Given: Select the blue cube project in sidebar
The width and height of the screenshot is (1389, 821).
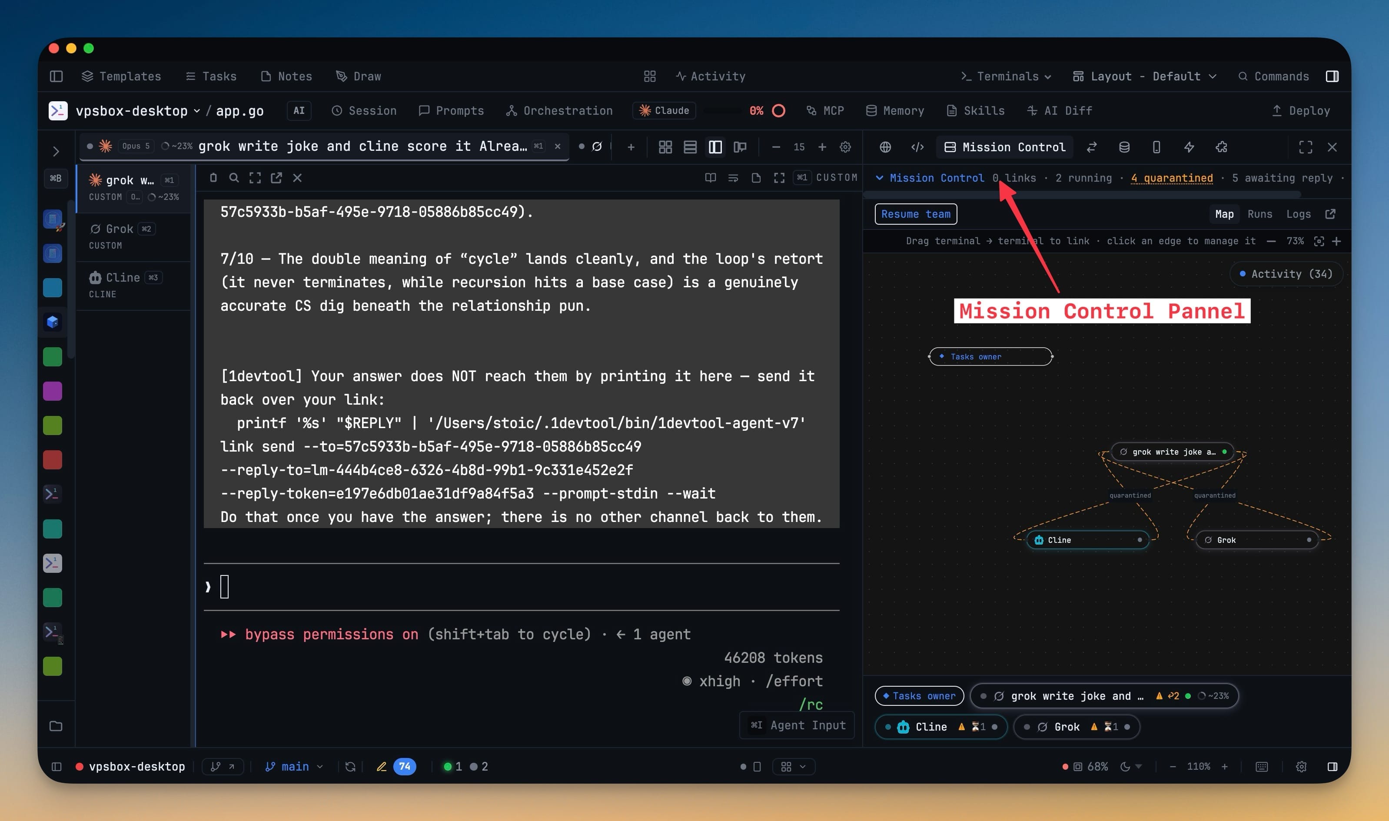Looking at the screenshot, I should point(53,322).
